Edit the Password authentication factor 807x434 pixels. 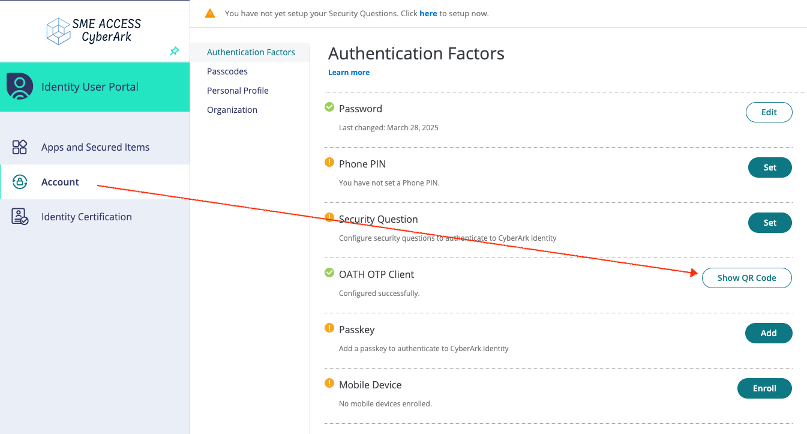tap(769, 112)
